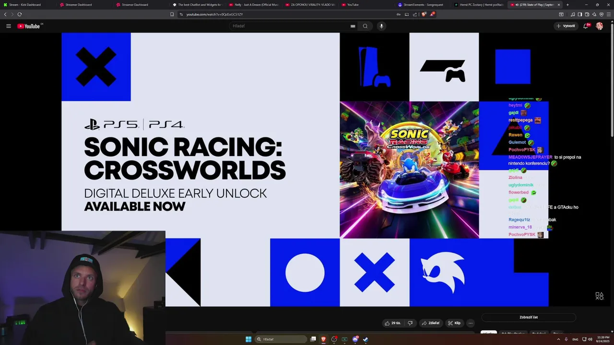614x345 pixels.
Task: Reload the page with the refresh icon
Action: coord(19,14)
